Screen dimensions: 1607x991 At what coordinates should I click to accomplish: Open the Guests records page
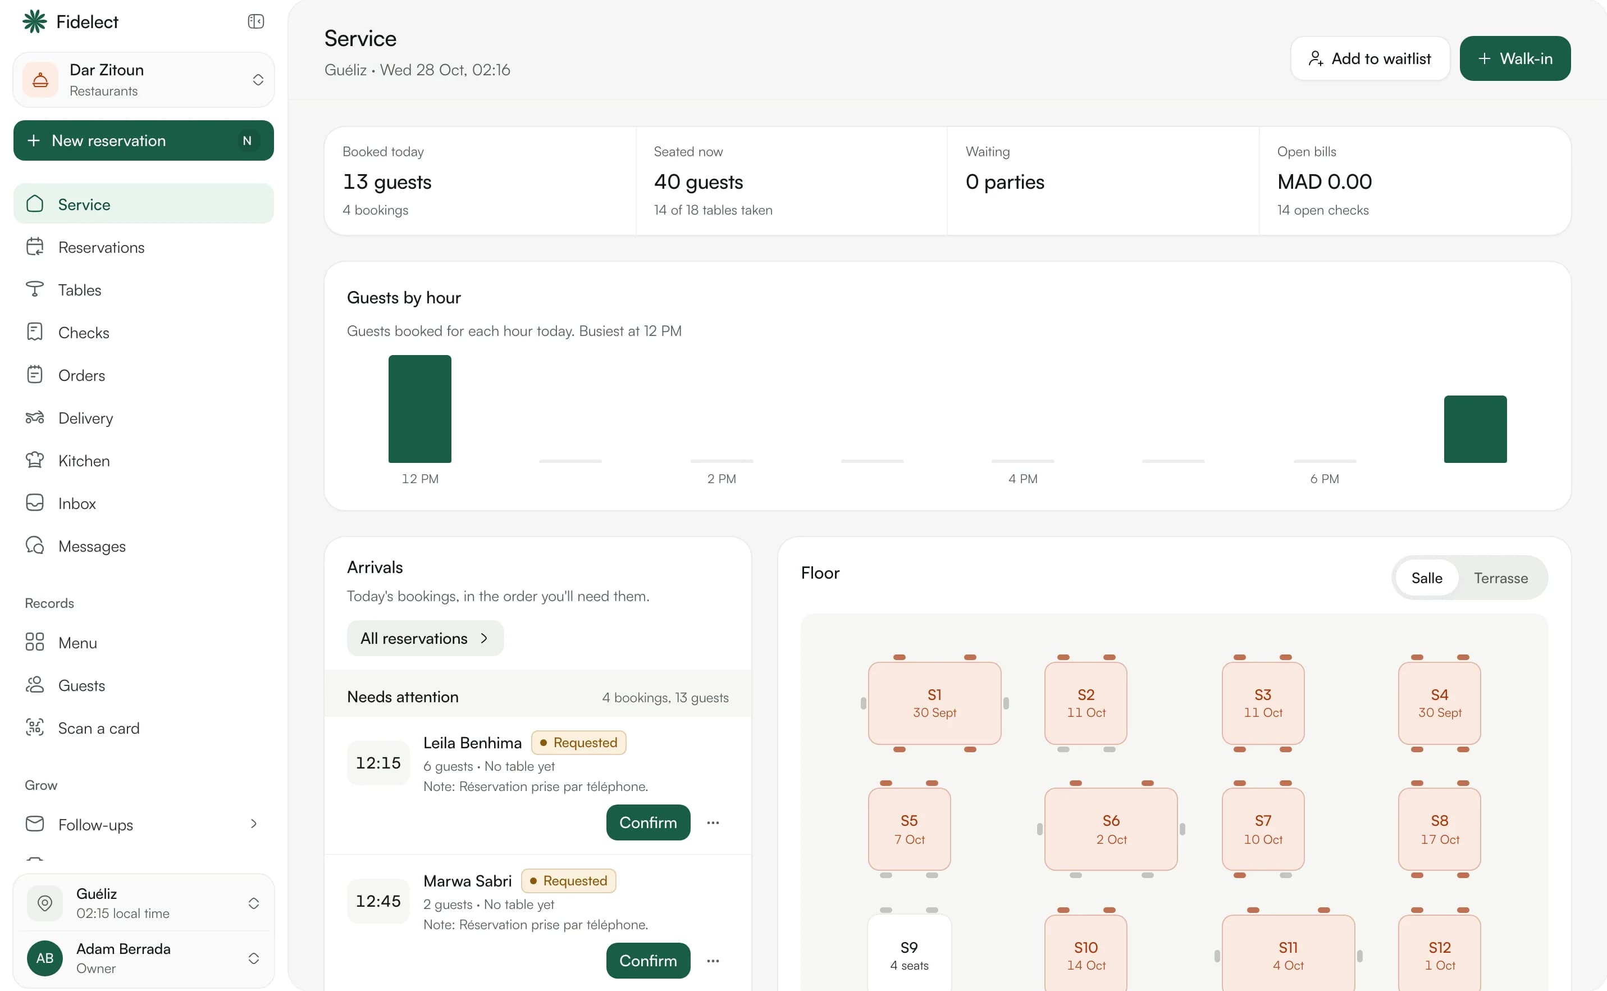point(144,685)
